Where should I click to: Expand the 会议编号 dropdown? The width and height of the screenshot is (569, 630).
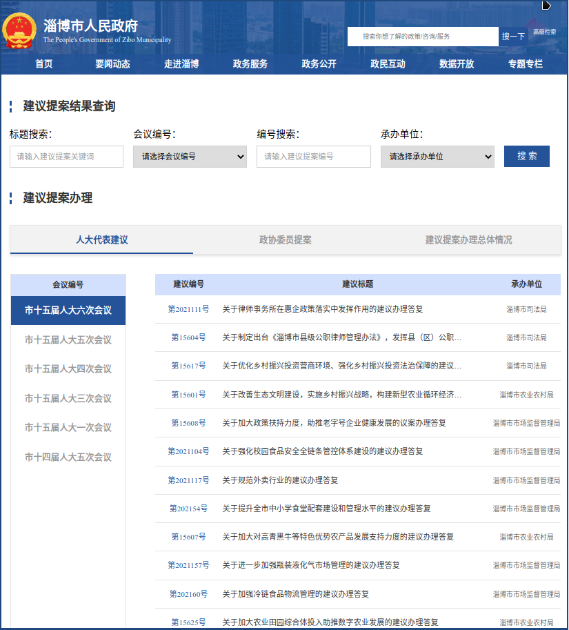pos(190,157)
